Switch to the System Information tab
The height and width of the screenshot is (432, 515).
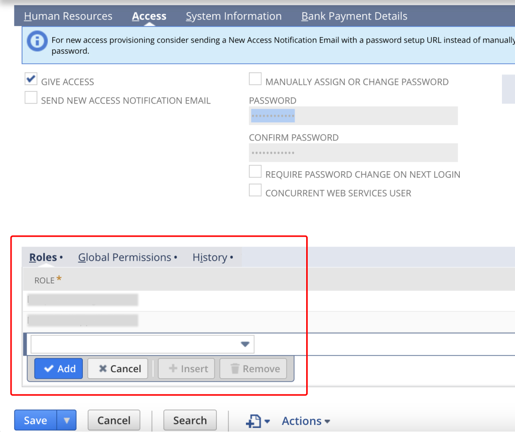233,16
